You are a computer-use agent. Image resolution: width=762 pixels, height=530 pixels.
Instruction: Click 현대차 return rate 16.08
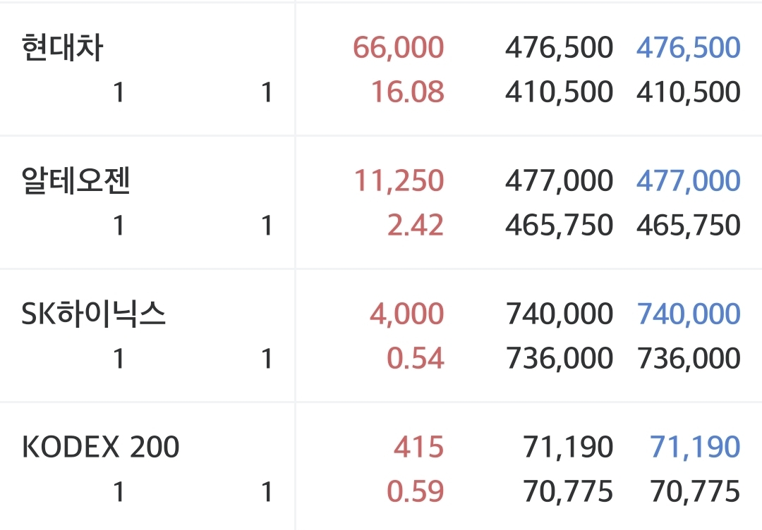tap(407, 92)
